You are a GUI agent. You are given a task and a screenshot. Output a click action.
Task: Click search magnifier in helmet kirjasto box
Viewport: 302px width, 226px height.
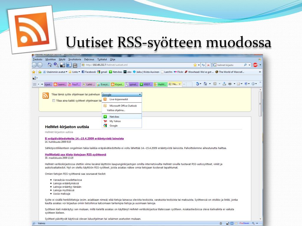coord(245,65)
